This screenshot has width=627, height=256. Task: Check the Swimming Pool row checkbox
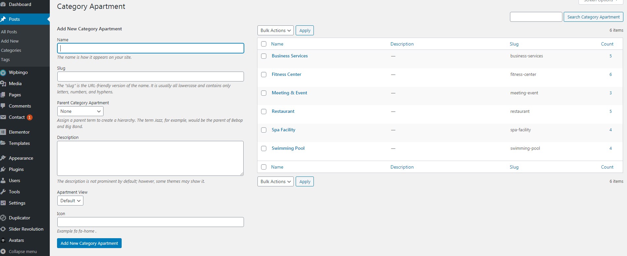[x=264, y=148]
